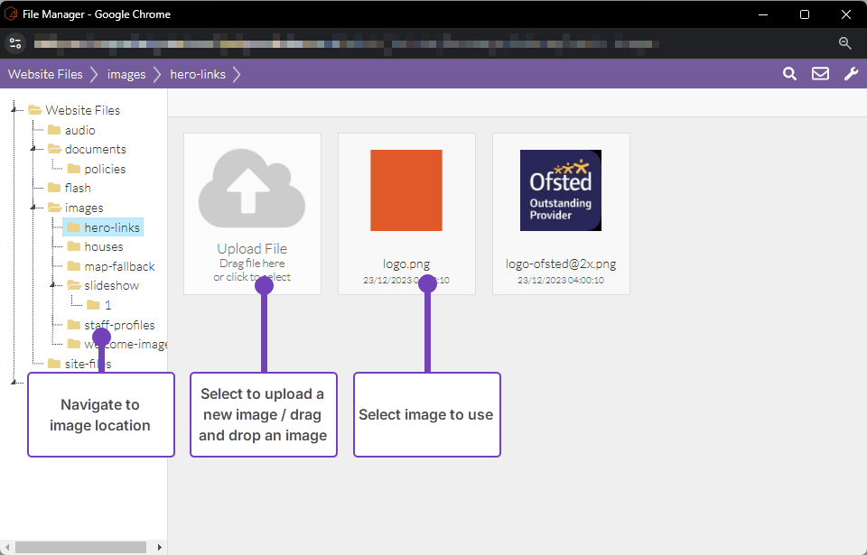The height and width of the screenshot is (555, 867).
Task: Select the logo-ofsted@2x.png image
Action: pyautogui.click(x=560, y=190)
